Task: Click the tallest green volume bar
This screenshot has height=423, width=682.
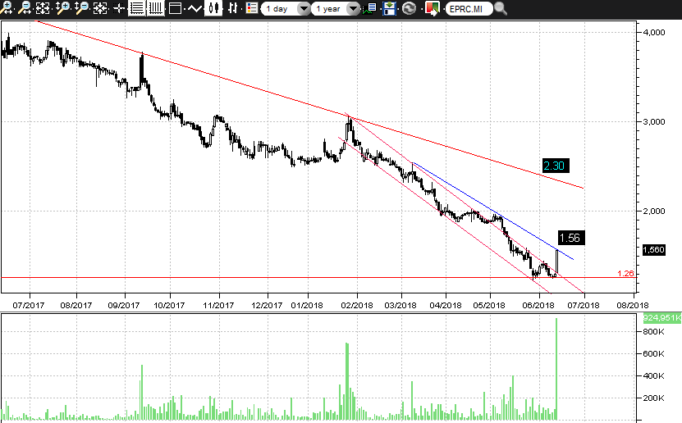Action: (x=556, y=369)
